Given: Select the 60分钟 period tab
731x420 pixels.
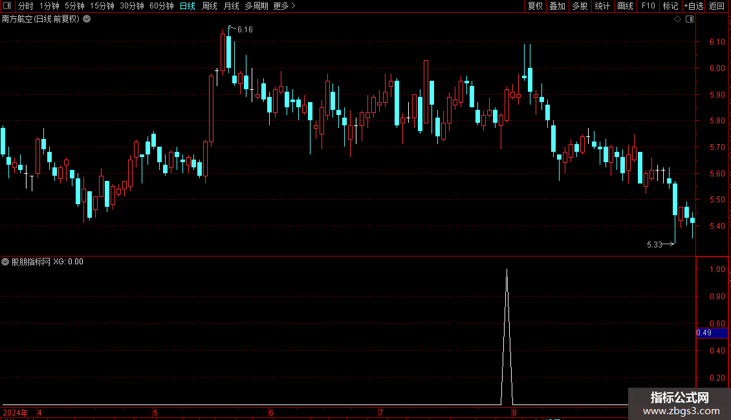Looking at the screenshot, I should pyautogui.click(x=162, y=6).
